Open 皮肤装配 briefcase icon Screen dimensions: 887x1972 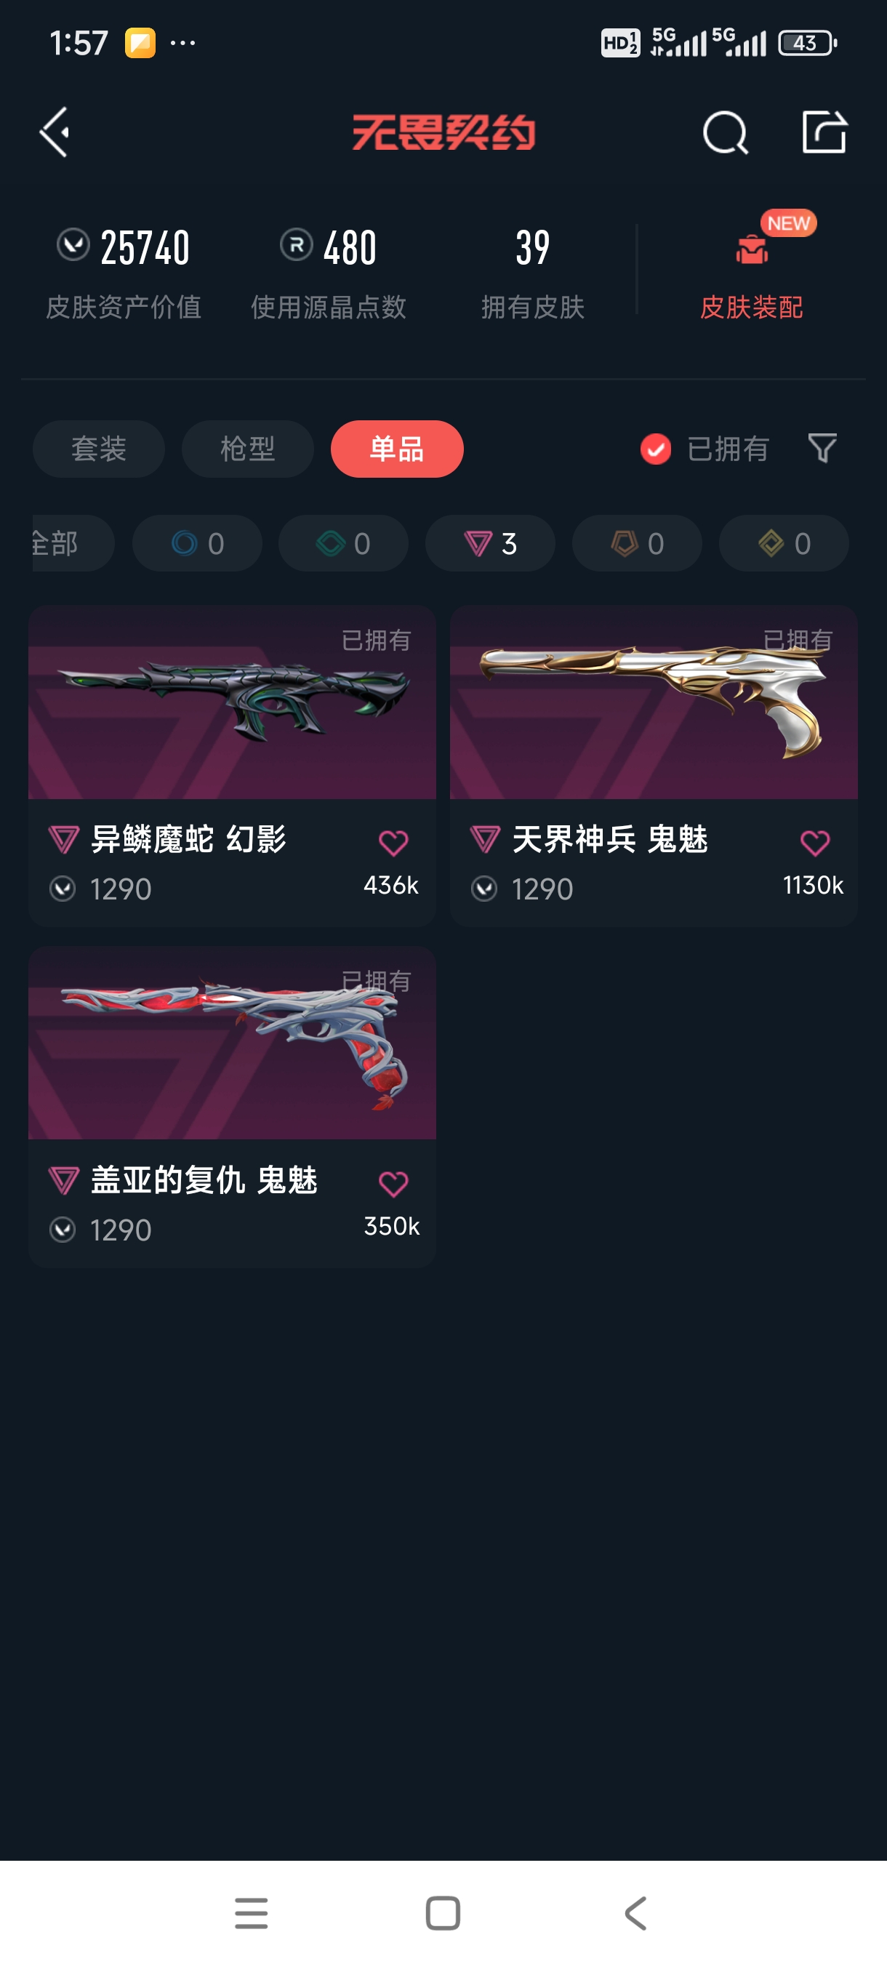pyautogui.click(x=752, y=249)
